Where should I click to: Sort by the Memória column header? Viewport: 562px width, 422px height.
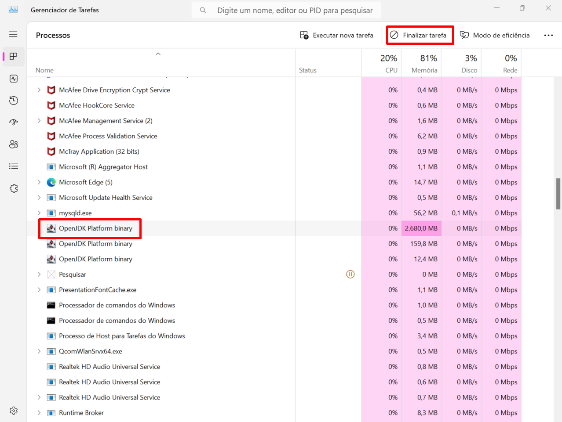pos(421,63)
